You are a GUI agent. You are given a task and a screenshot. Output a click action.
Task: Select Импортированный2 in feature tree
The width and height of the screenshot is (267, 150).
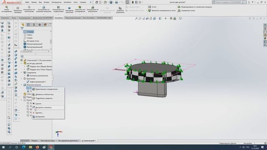(x=33, y=47)
